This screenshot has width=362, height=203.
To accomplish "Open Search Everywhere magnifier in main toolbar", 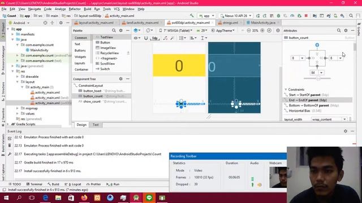I will [x=351, y=16].
